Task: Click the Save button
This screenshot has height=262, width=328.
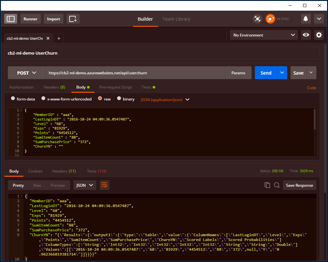Action: [298, 73]
